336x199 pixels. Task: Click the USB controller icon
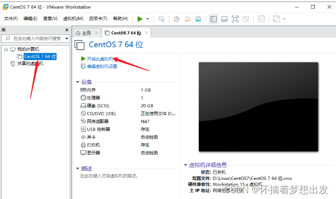click(83, 129)
